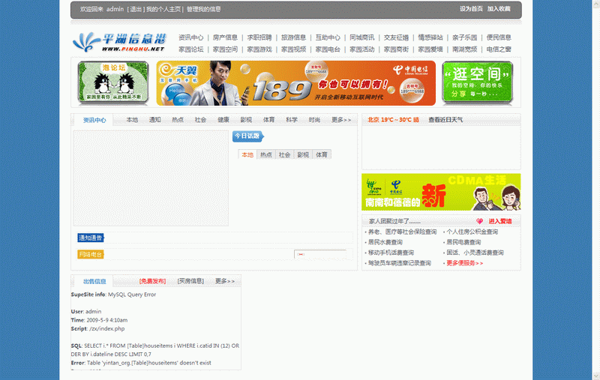Go to 家园视频 navigation item
The height and width of the screenshot is (380, 600).
pyautogui.click(x=293, y=49)
